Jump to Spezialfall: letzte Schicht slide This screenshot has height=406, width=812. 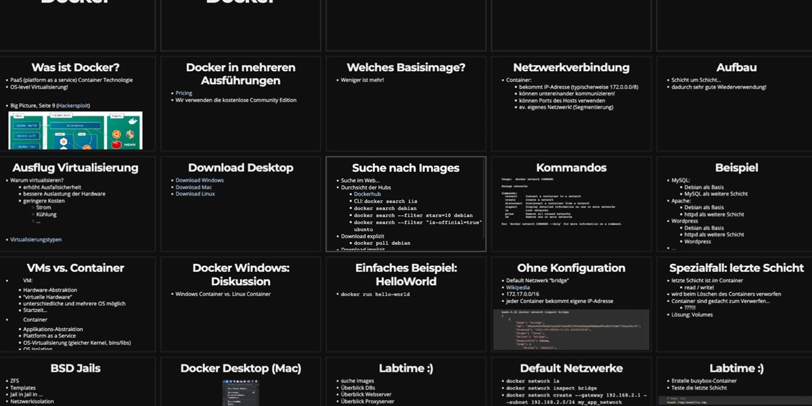736,268
